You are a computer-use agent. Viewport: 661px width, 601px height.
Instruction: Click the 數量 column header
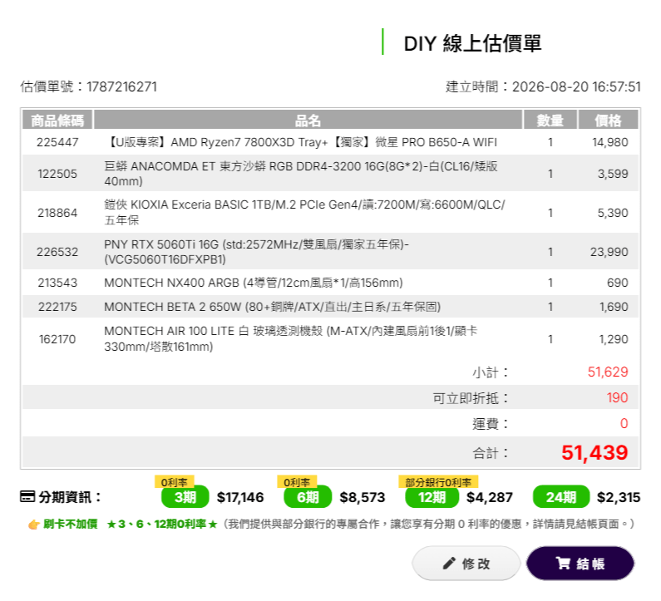pyautogui.click(x=550, y=120)
